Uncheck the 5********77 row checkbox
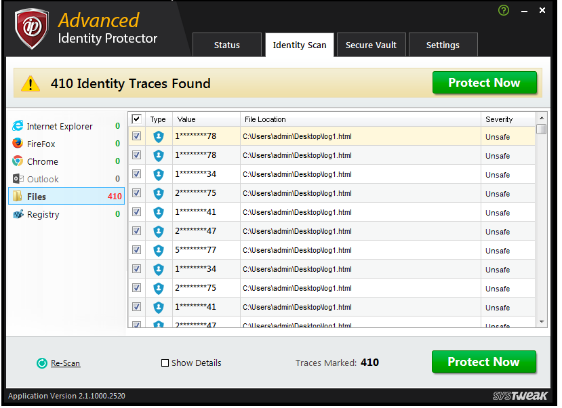 pos(136,249)
